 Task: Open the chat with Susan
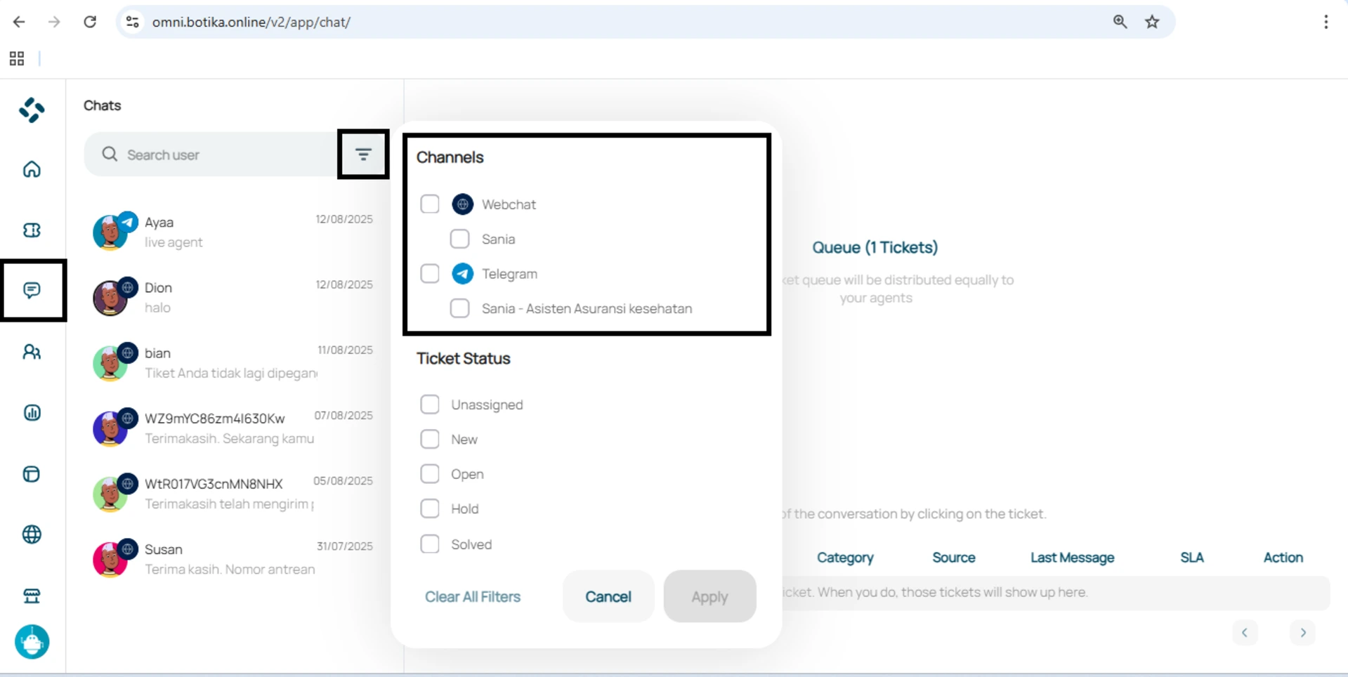[x=233, y=558]
